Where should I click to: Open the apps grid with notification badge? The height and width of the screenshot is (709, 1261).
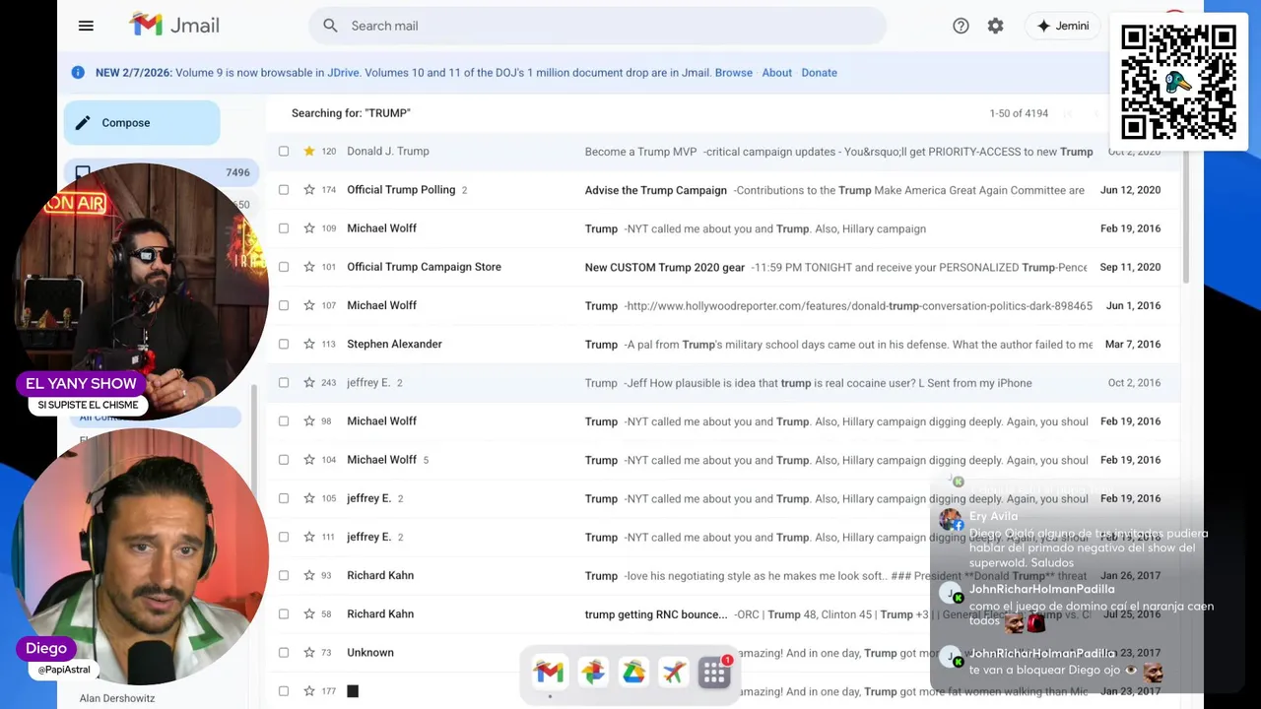(x=714, y=673)
